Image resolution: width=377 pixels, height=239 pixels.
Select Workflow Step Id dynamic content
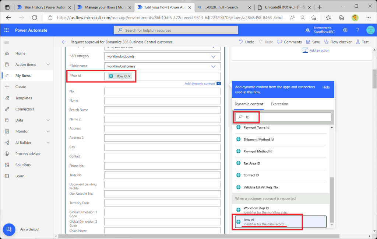pyautogui.click(x=281, y=209)
